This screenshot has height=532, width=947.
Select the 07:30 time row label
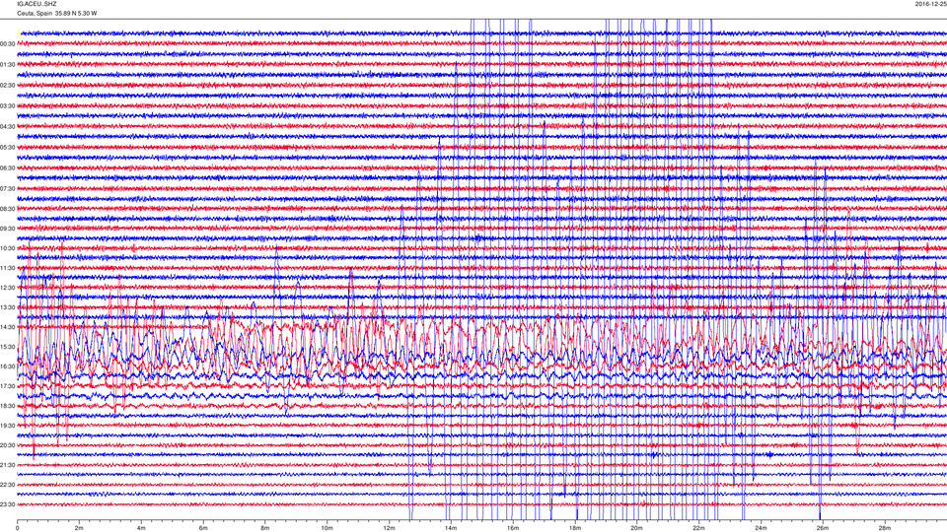[8, 189]
